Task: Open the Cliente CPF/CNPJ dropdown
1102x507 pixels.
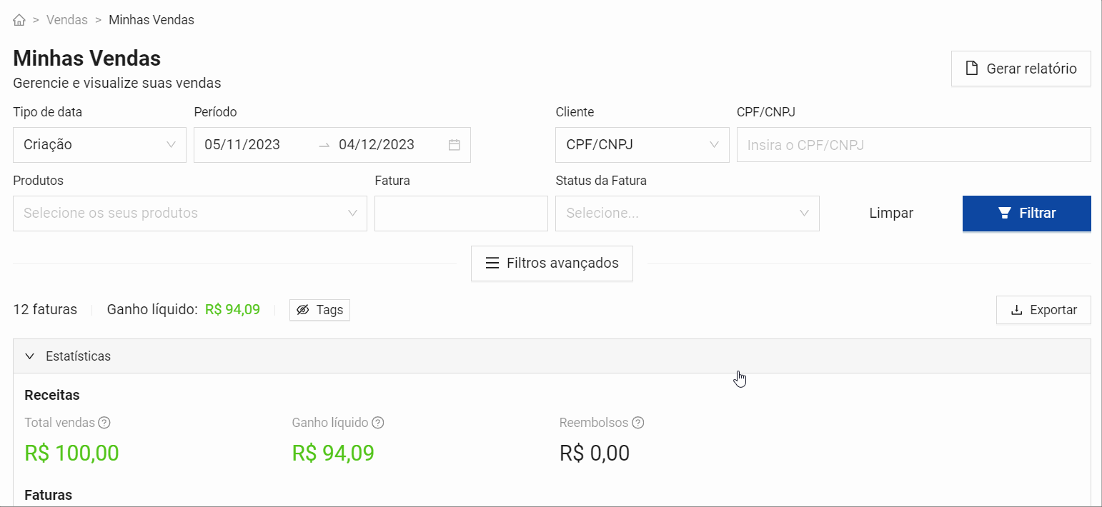Action: click(x=642, y=145)
